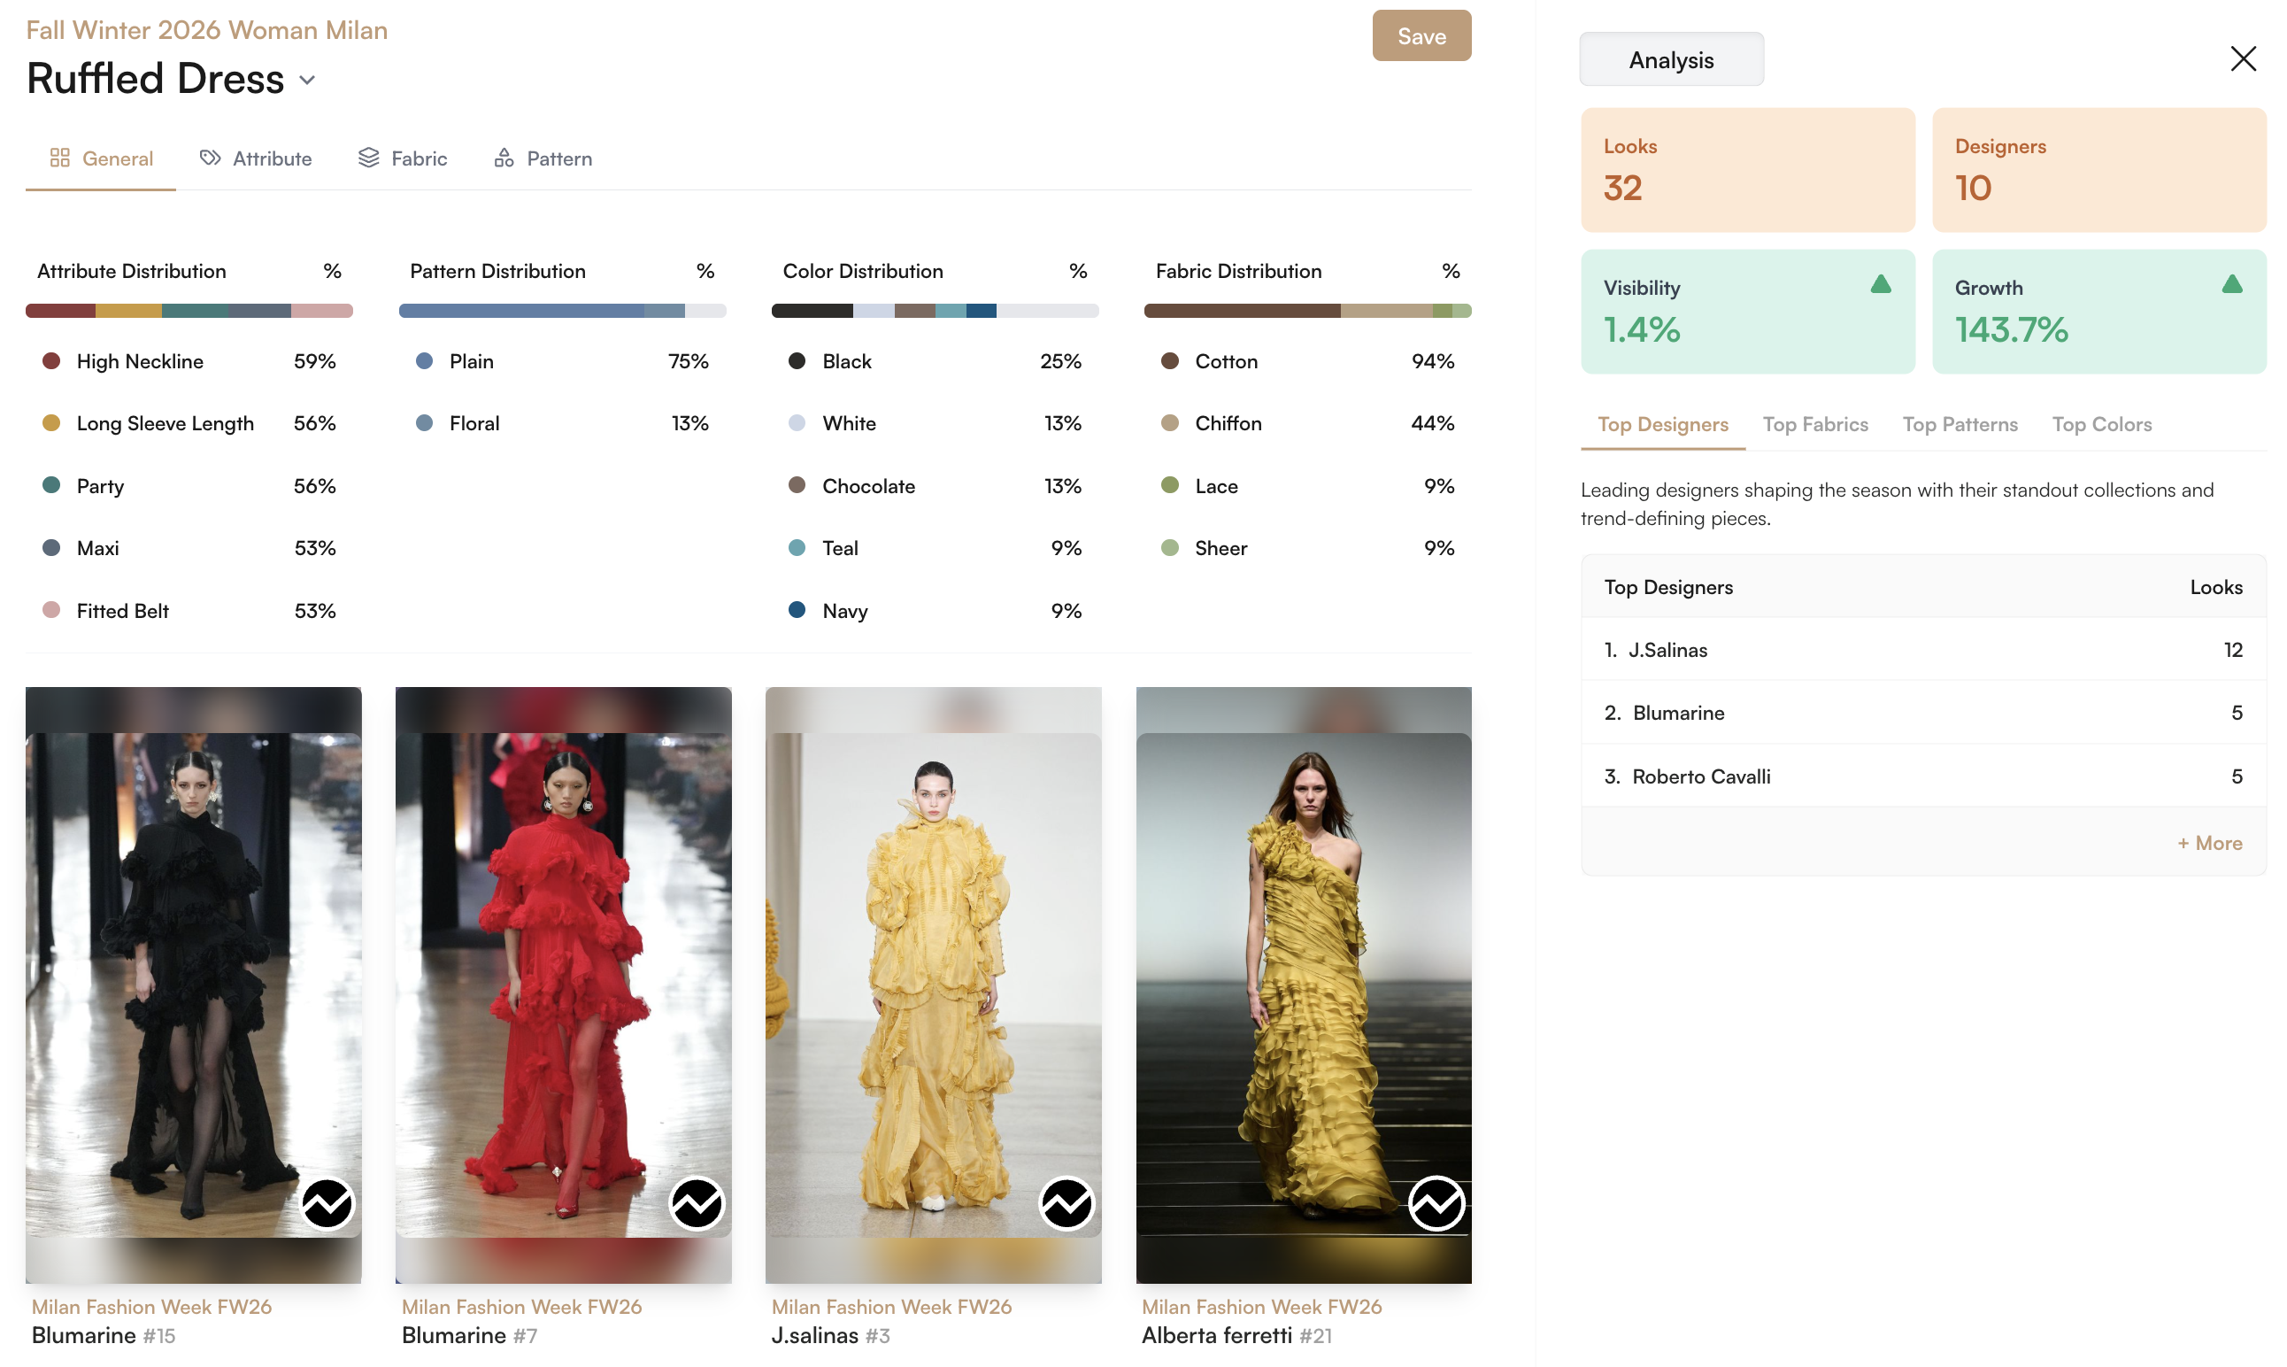Click trend icon on Alberta ferretti #21 image
This screenshot has height=1367, width=2287.
[1436, 1203]
